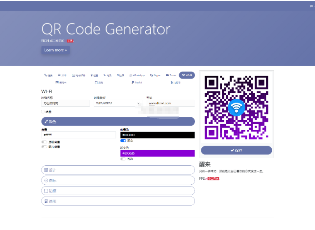Choose the email envelope QR type icon
Screen dimensions: 315x230
pos(73,76)
